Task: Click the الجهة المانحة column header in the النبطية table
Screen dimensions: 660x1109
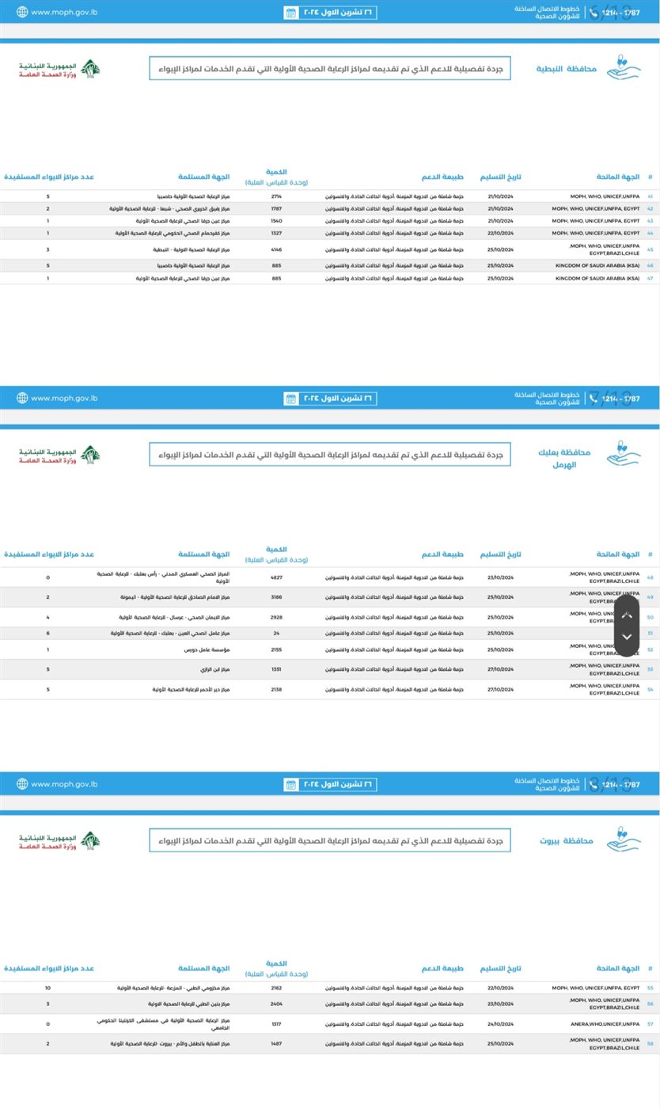Action: pyautogui.click(x=618, y=177)
